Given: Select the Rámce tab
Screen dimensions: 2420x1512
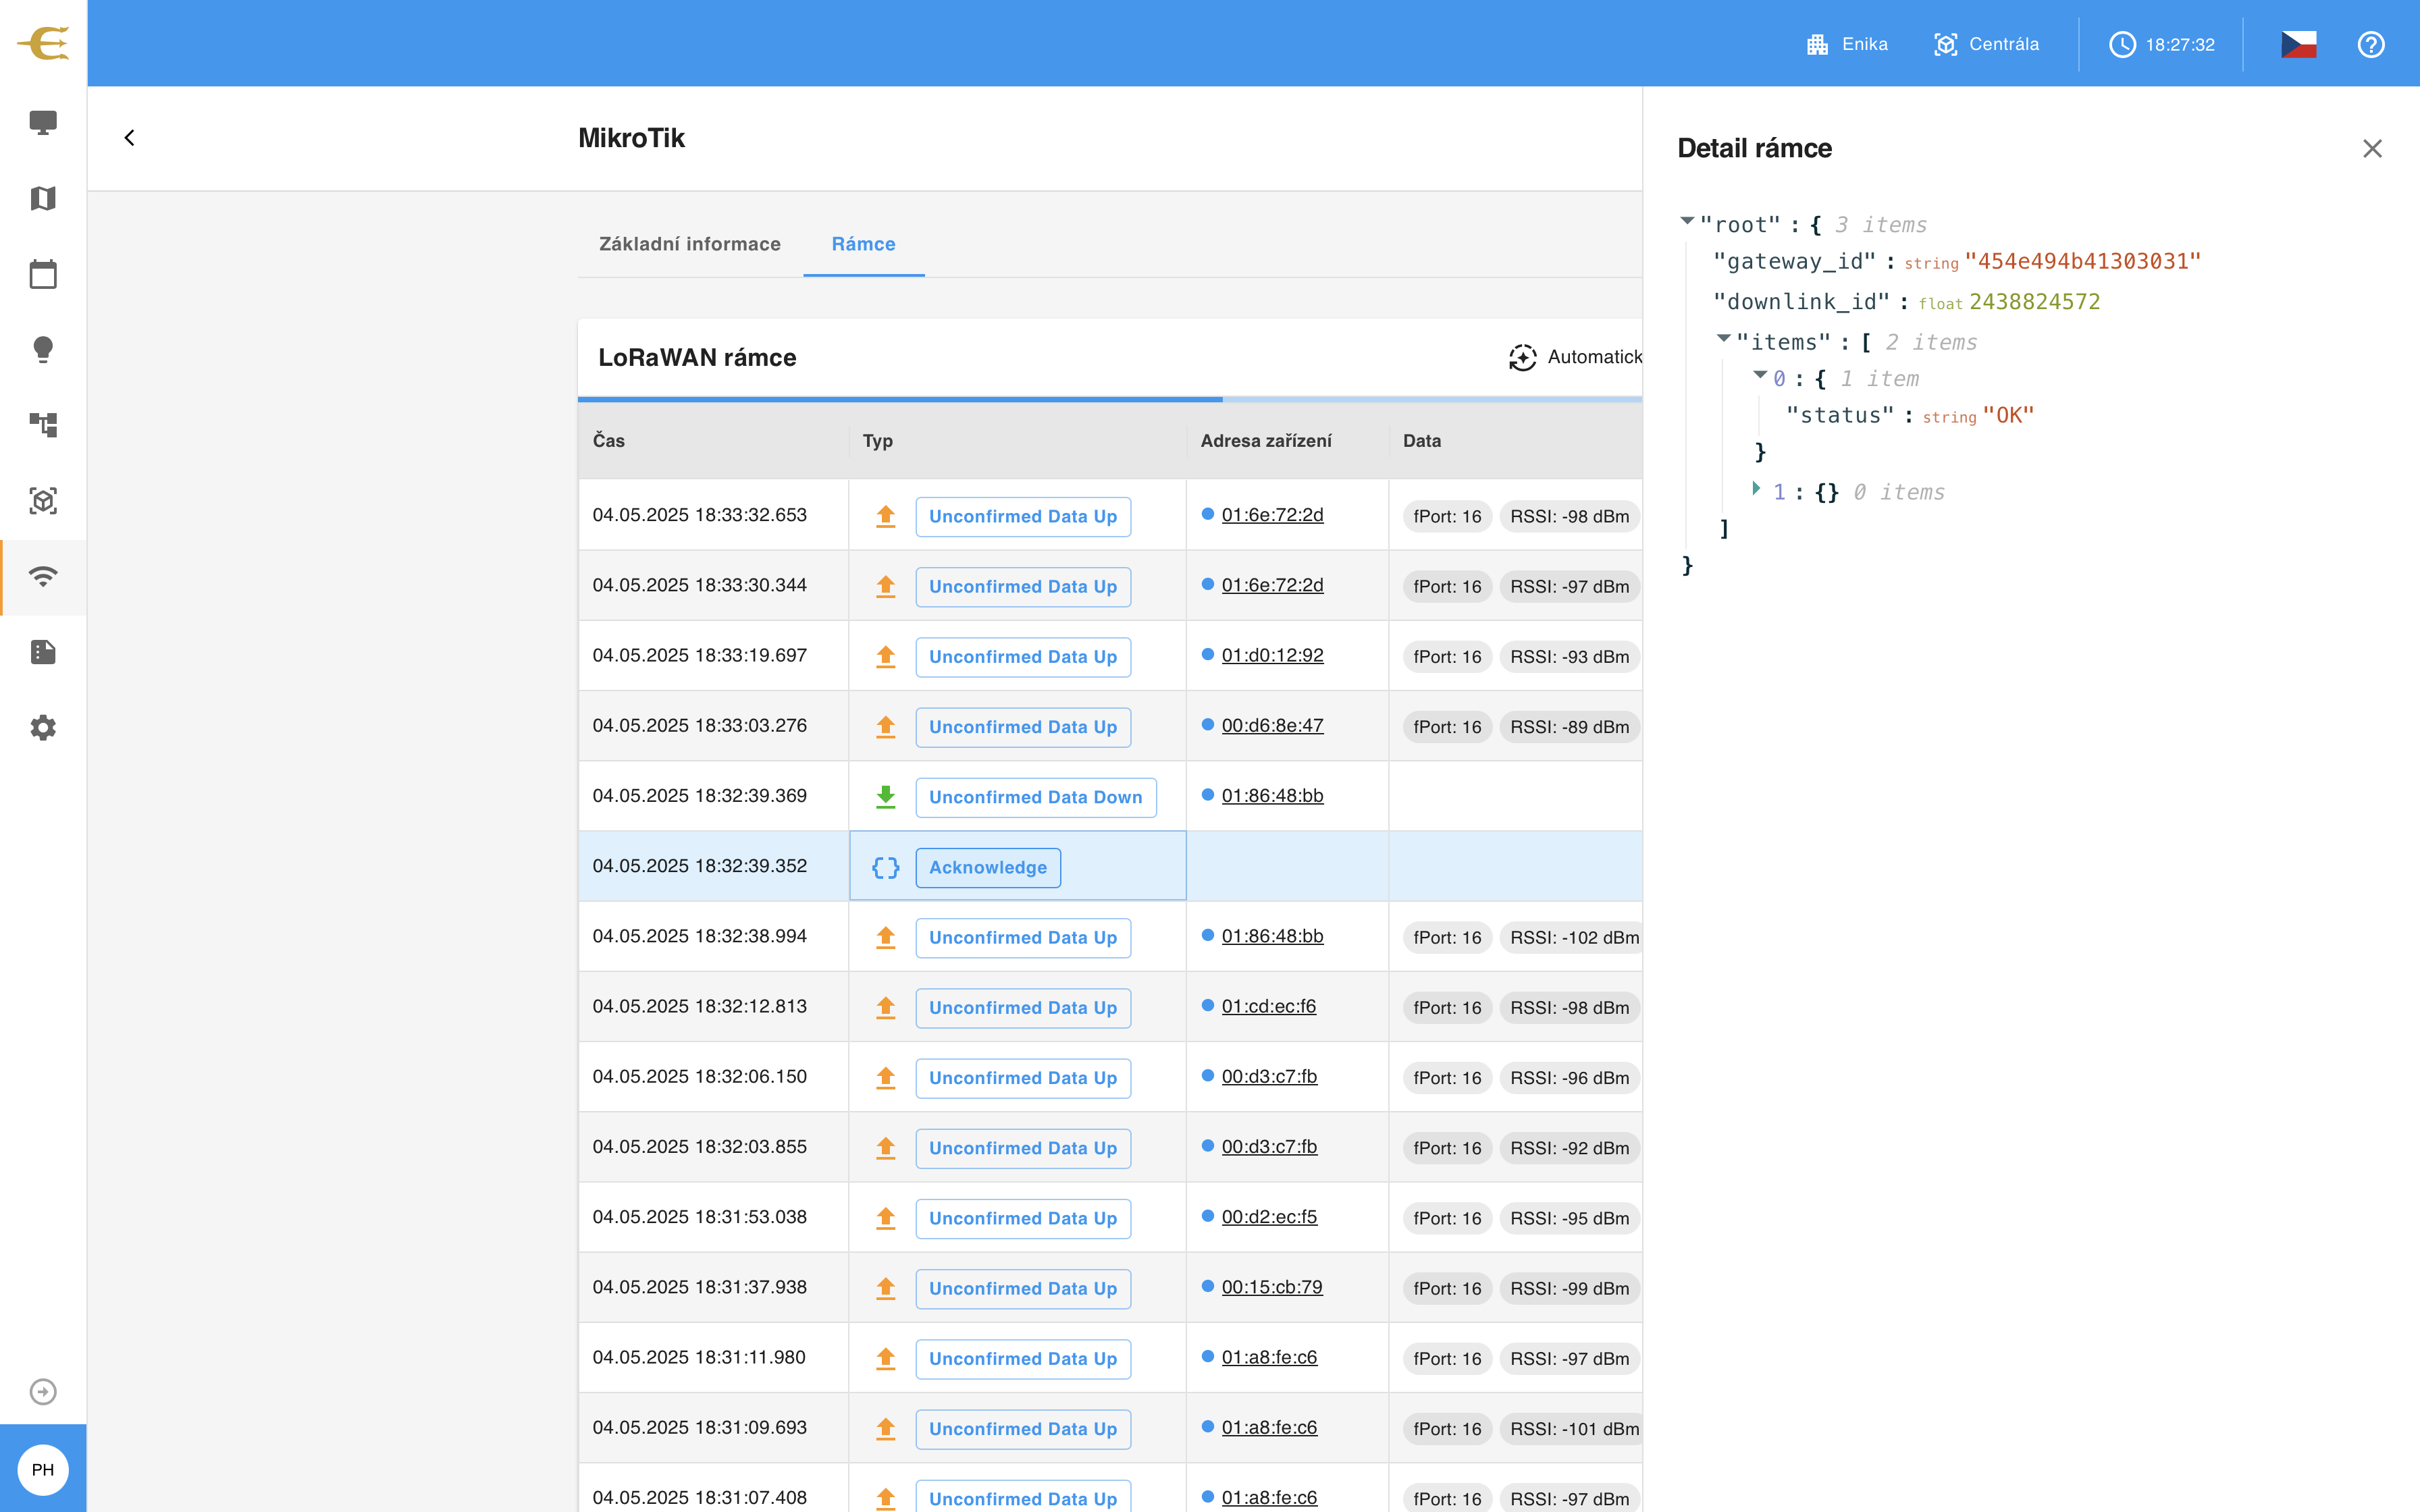Looking at the screenshot, I should click(x=864, y=244).
